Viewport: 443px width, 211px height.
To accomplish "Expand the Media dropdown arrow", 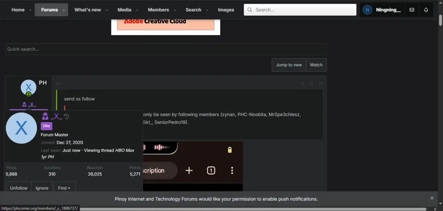I will click(x=137, y=10).
